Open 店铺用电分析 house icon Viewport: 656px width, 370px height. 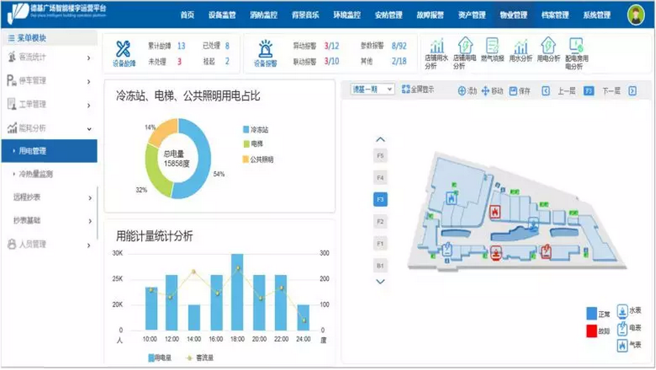(x=465, y=47)
